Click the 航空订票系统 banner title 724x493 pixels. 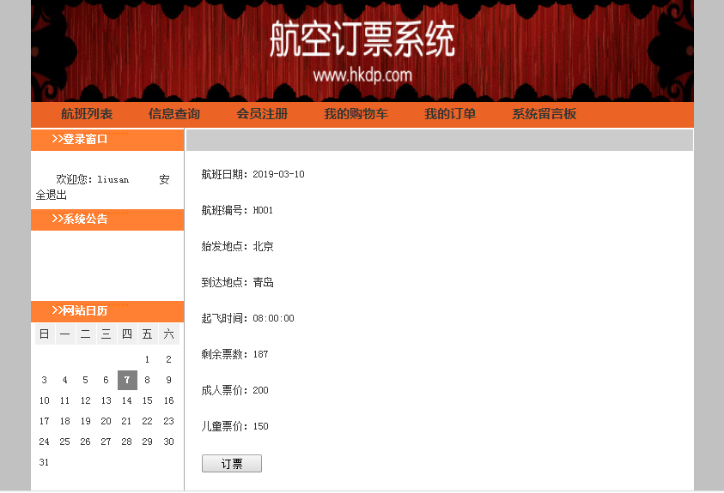click(x=362, y=39)
